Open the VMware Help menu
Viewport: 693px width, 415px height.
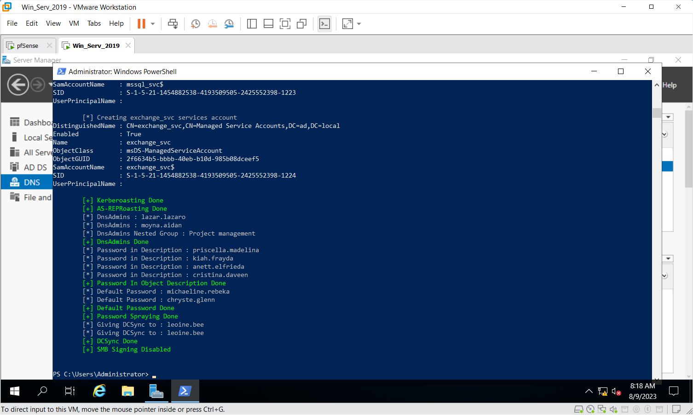click(116, 23)
